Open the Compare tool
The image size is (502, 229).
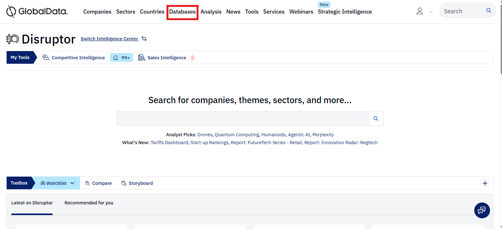[x=98, y=183]
